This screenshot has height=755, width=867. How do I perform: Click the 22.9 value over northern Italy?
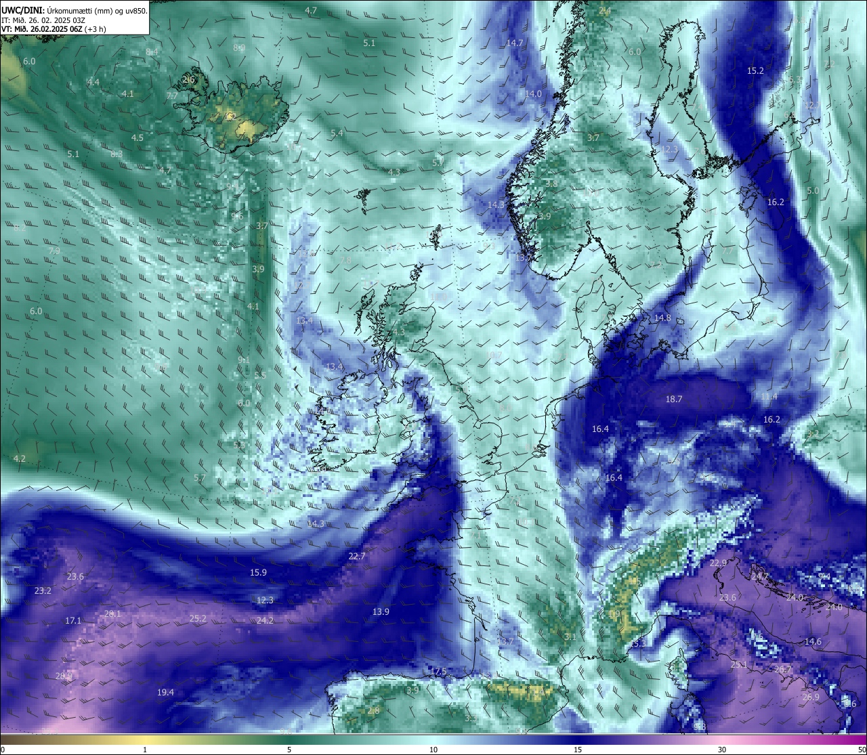coord(718,563)
